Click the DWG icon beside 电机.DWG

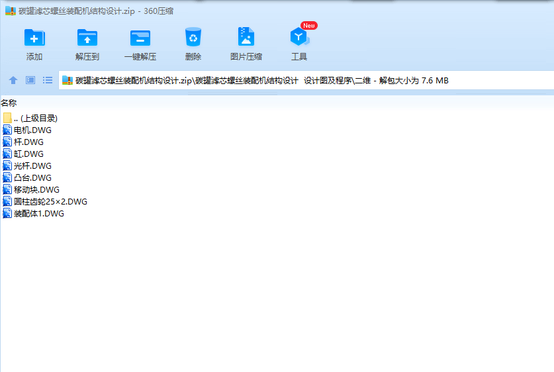[7, 130]
